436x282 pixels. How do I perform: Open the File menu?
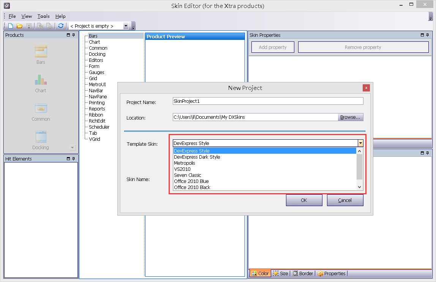pos(12,16)
